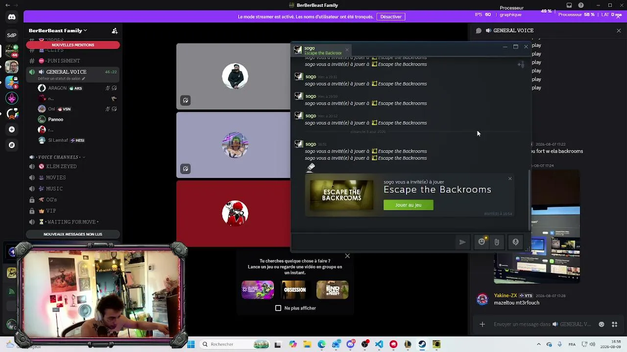Viewport: 627px width, 352px height.
Task: Send the Steam chat message with the arrow
Action: click(x=462, y=242)
